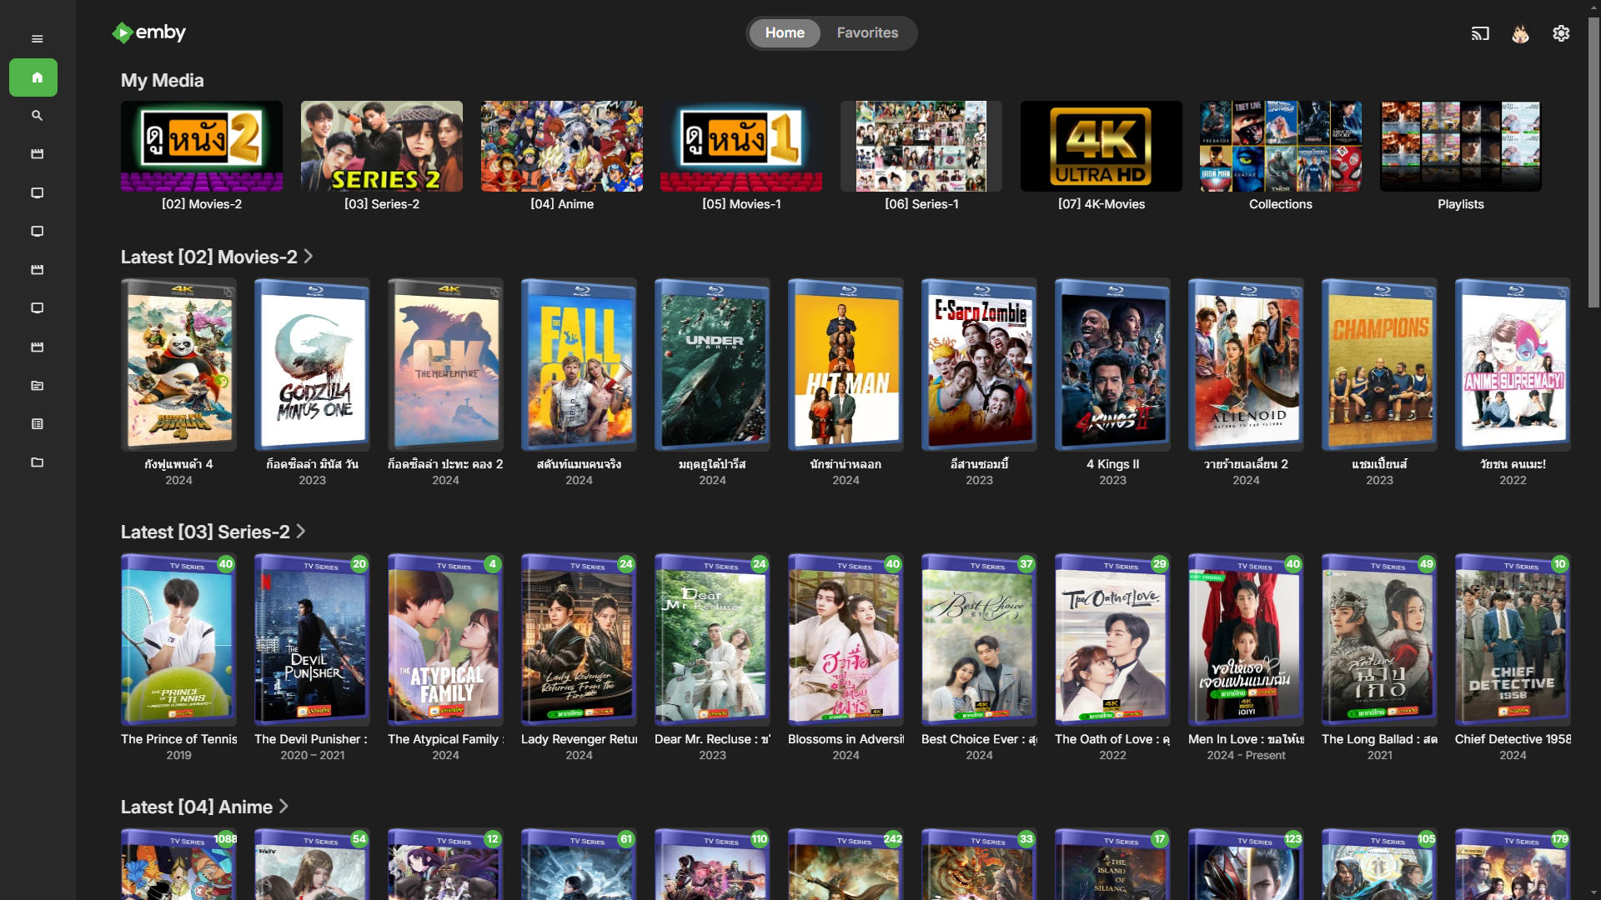Open the 4 Kings II title link
Image resolution: width=1601 pixels, height=900 pixels.
[x=1112, y=464]
